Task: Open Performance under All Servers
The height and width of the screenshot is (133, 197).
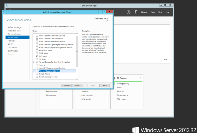Action: pyautogui.click(x=122, y=95)
